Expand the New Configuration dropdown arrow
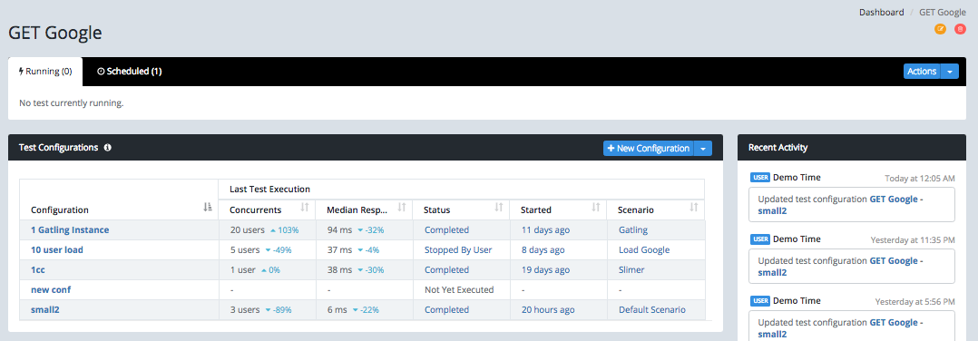The height and width of the screenshot is (341, 978). [703, 149]
